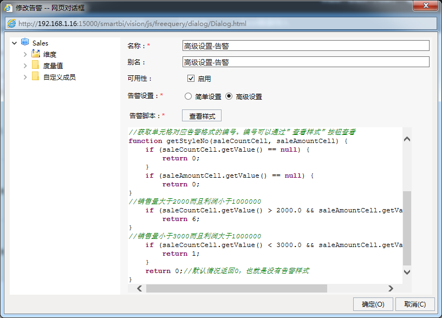Click the 'saleCountCell.getValue() > 2000.0' code line
This screenshot has height=318, width=442.
pyautogui.click(x=274, y=210)
